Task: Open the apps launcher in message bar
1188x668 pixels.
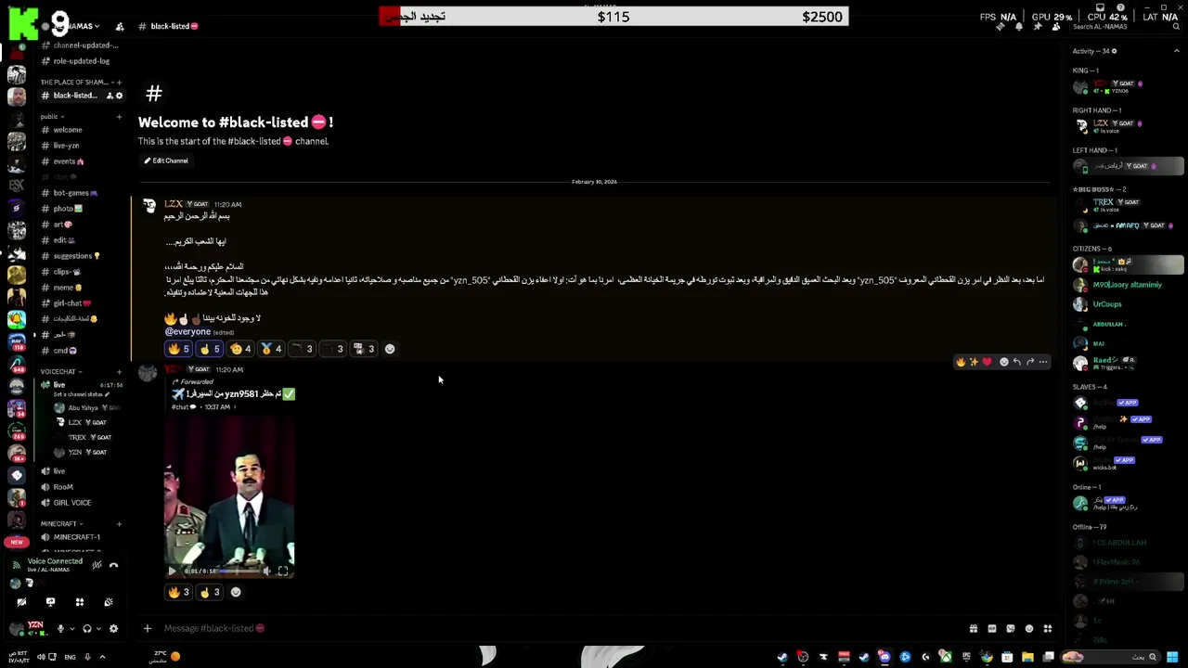Action: 1047,628
